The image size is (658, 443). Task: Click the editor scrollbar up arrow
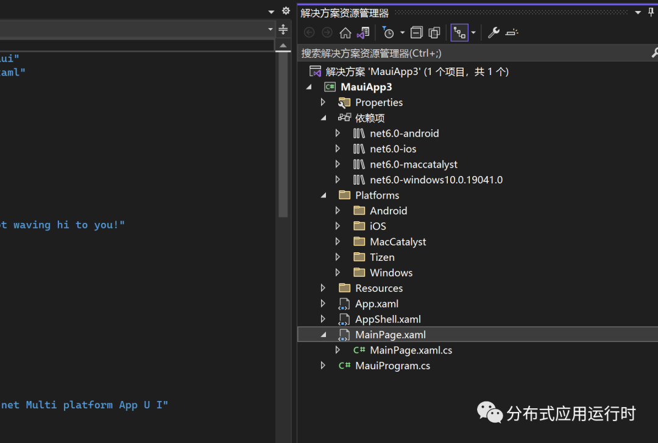coord(283,45)
